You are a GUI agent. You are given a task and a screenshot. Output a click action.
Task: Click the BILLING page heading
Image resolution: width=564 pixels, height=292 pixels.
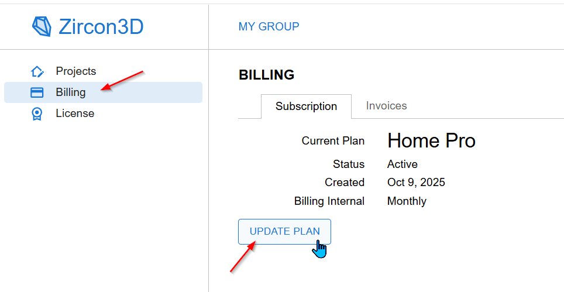point(266,75)
